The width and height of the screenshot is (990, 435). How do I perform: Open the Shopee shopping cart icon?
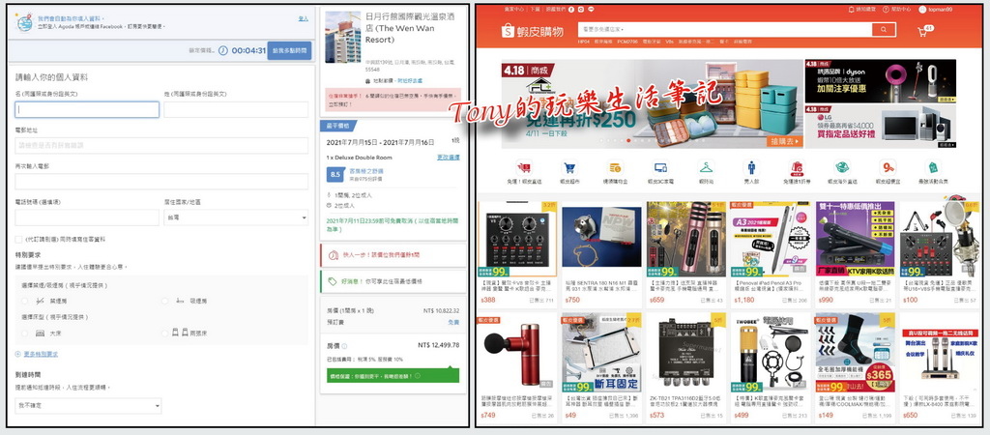(923, 31)
